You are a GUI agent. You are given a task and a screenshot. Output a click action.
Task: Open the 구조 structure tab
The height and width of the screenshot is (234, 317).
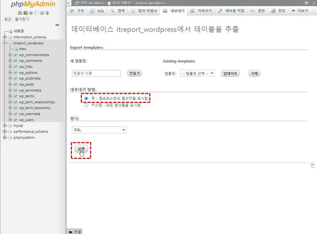click(x=77, y=11)
